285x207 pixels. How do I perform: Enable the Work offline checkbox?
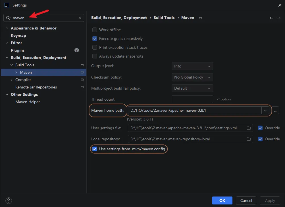pos(95,30)
